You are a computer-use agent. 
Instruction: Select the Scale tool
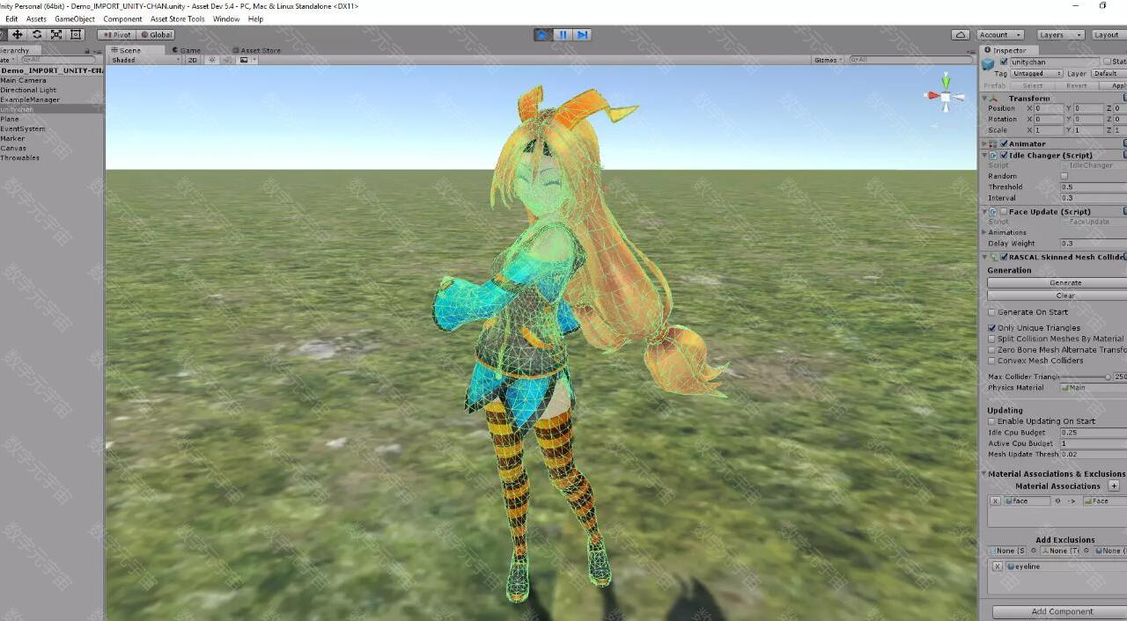[56, 34]
